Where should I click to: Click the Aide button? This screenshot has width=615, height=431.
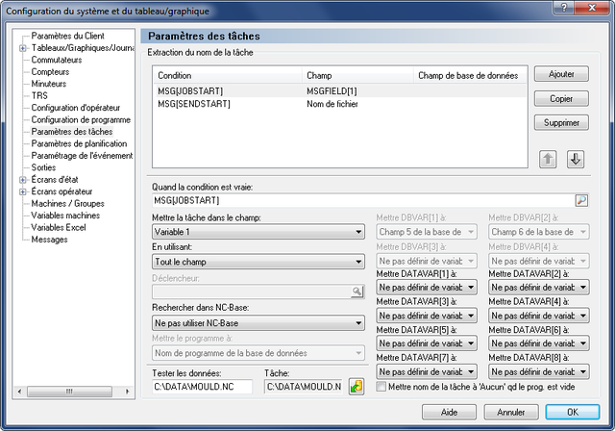pyautogui.click(x=449, y=412)
